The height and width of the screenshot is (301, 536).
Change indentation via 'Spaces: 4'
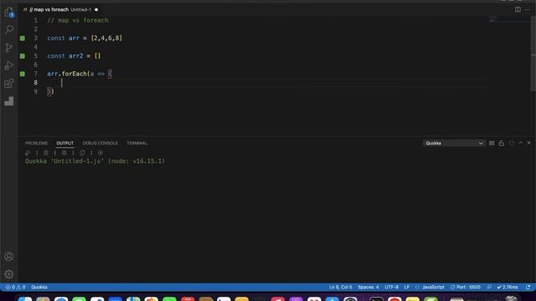point(368,287)
